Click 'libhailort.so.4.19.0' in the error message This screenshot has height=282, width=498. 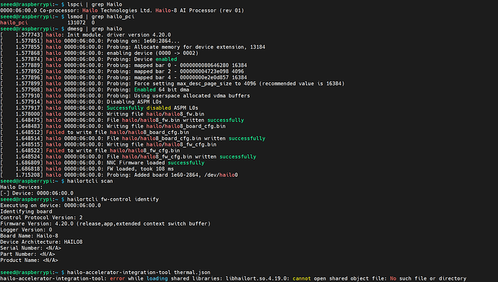[256, 278]
